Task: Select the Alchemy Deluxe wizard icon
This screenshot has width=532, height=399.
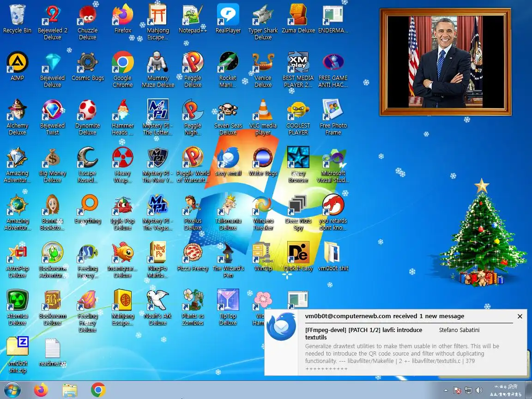Action: (x=17, y=117)
